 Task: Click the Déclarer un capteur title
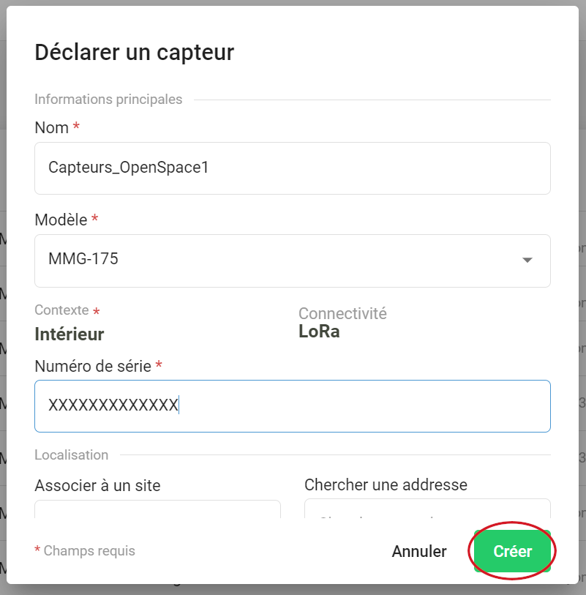point(135,53)
